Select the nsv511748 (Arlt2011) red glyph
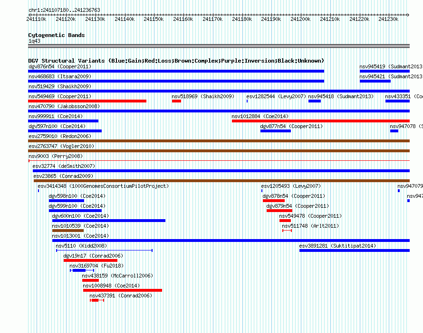This screenshot has width=423, height=333. point(287,231)
